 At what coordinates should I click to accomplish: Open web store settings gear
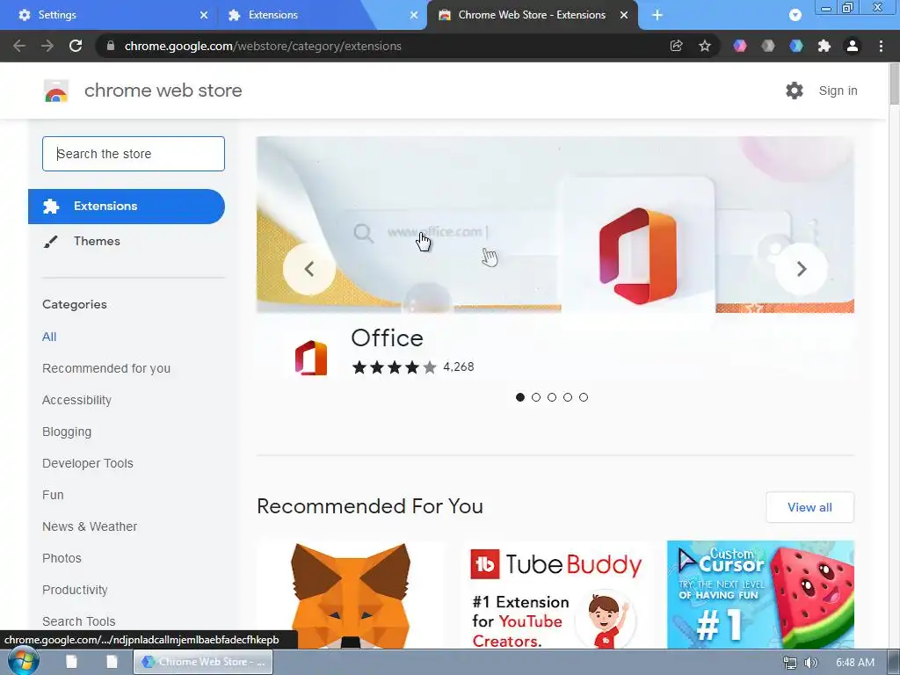click(x=795, y=91)
